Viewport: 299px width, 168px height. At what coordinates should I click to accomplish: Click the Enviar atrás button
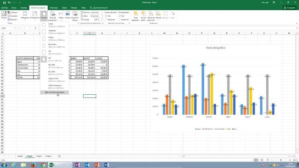143,16
